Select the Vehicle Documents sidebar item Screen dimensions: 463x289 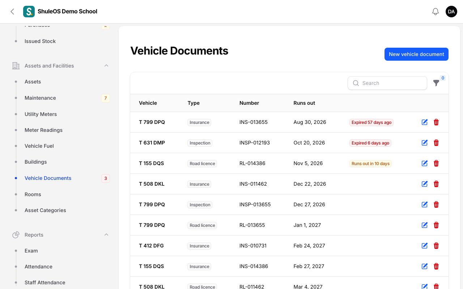(48, 178)
